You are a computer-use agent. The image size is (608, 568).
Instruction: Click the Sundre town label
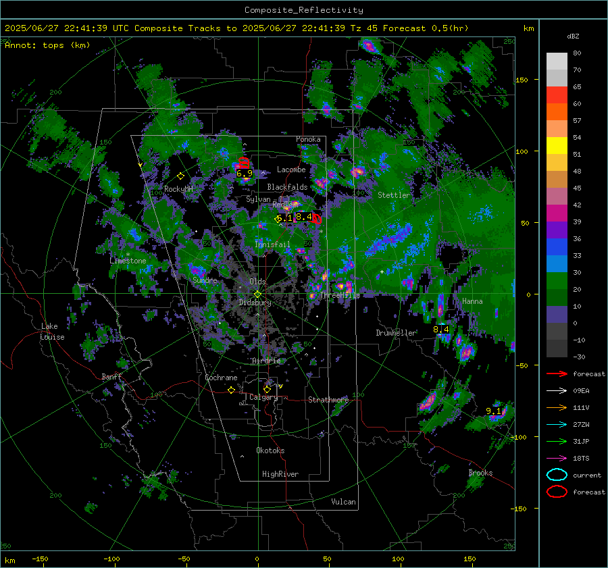pos(205,280)
